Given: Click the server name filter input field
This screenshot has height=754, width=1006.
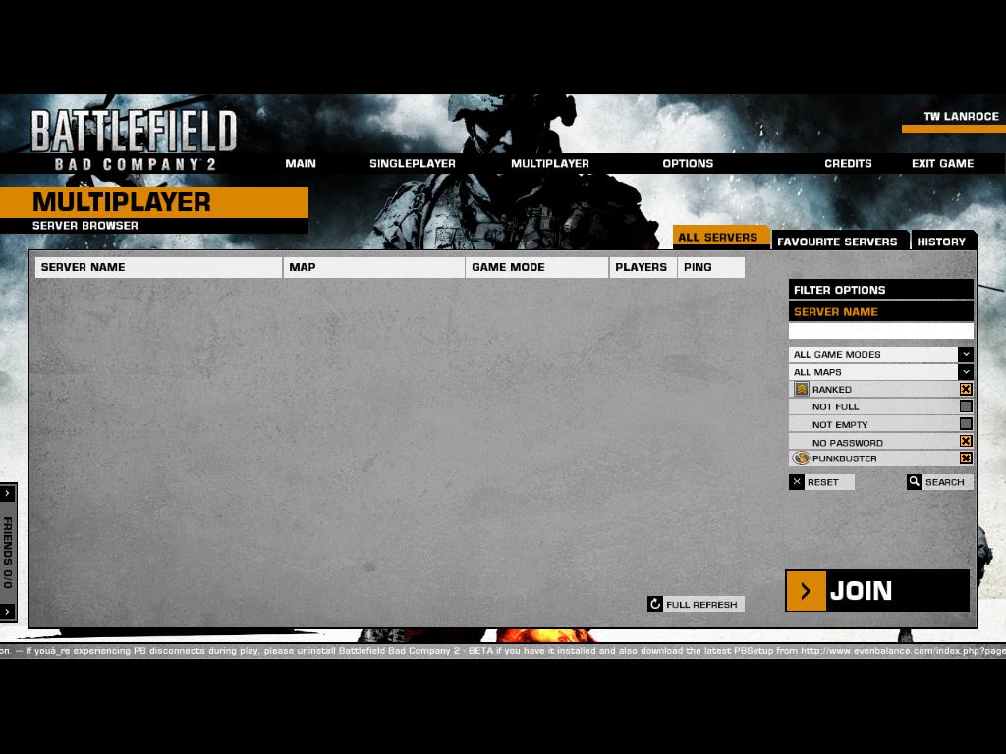Looking at the screenshot, I should click(881, 331).
